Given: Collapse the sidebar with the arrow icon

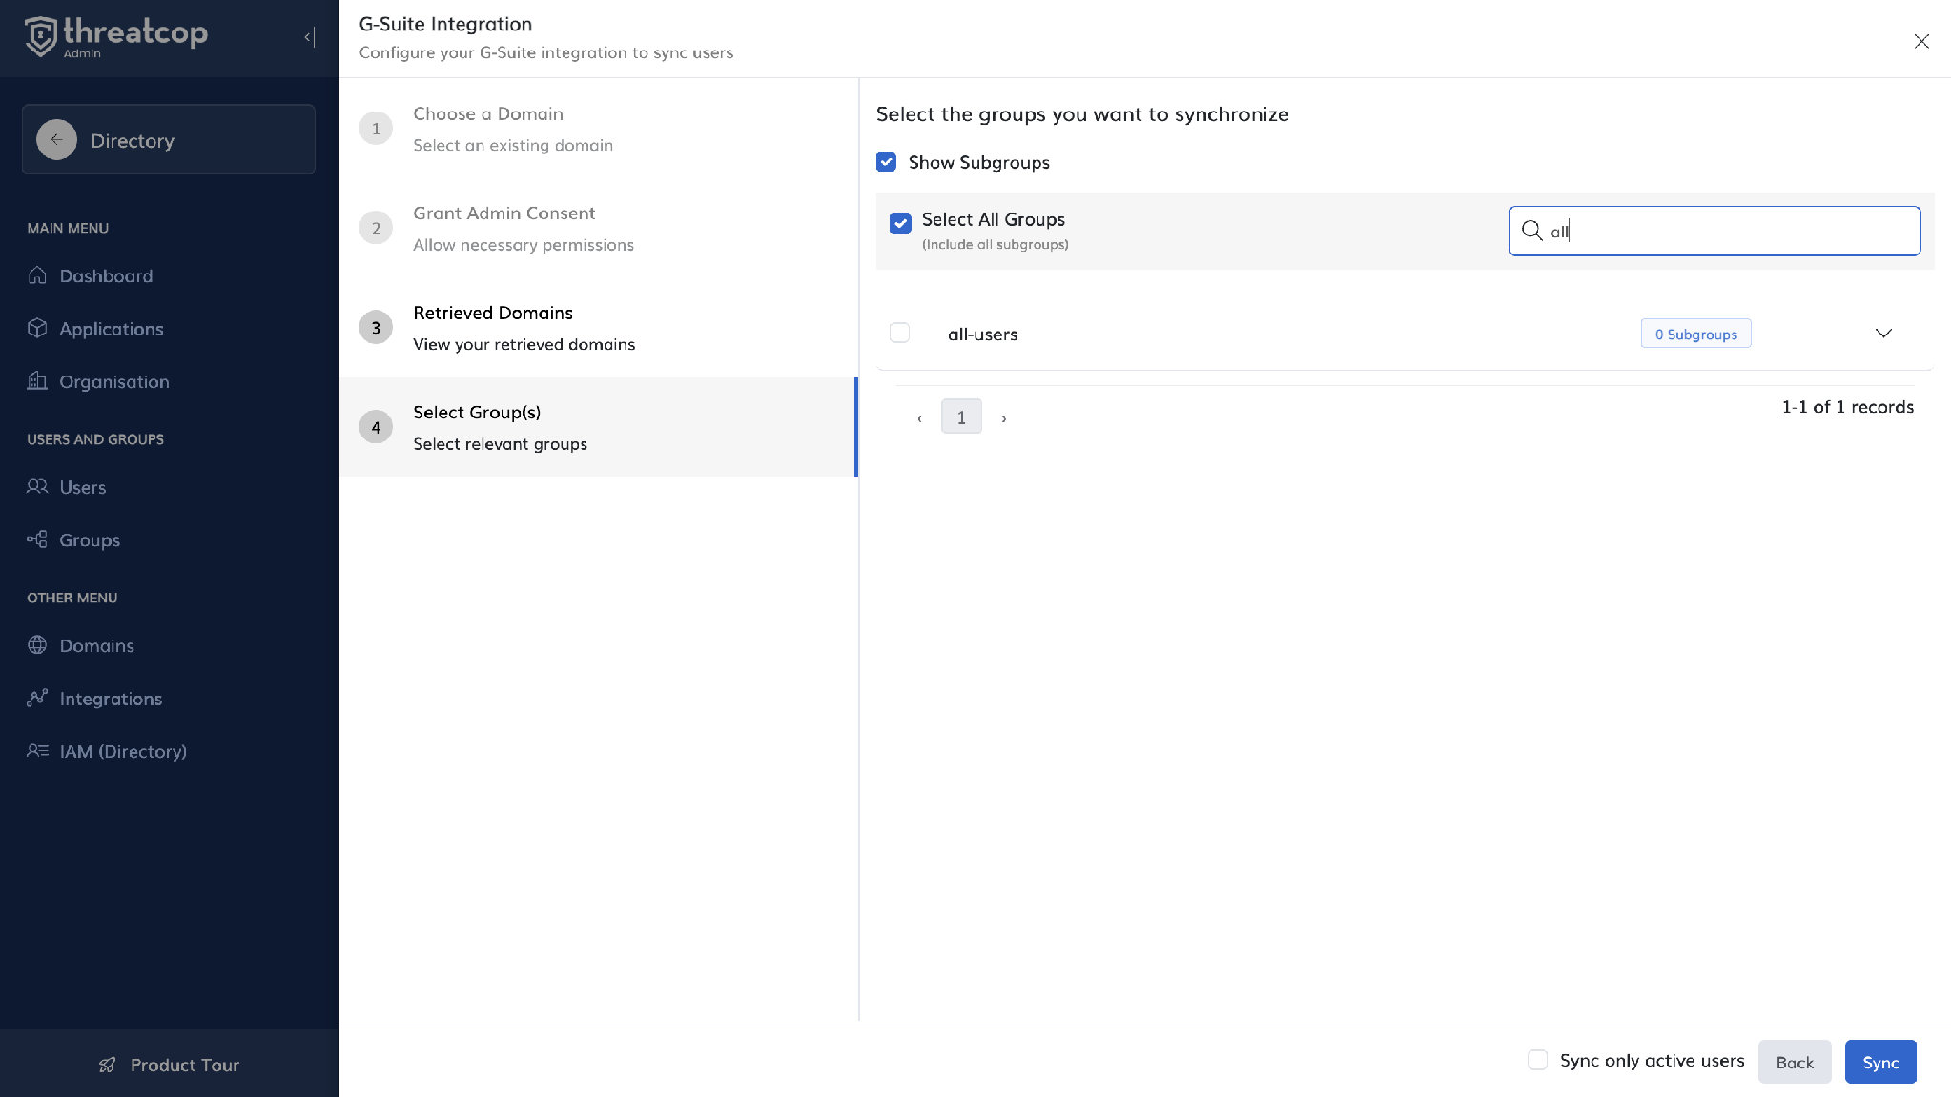Looking at the screenshot, I should (x=309, y=37).
